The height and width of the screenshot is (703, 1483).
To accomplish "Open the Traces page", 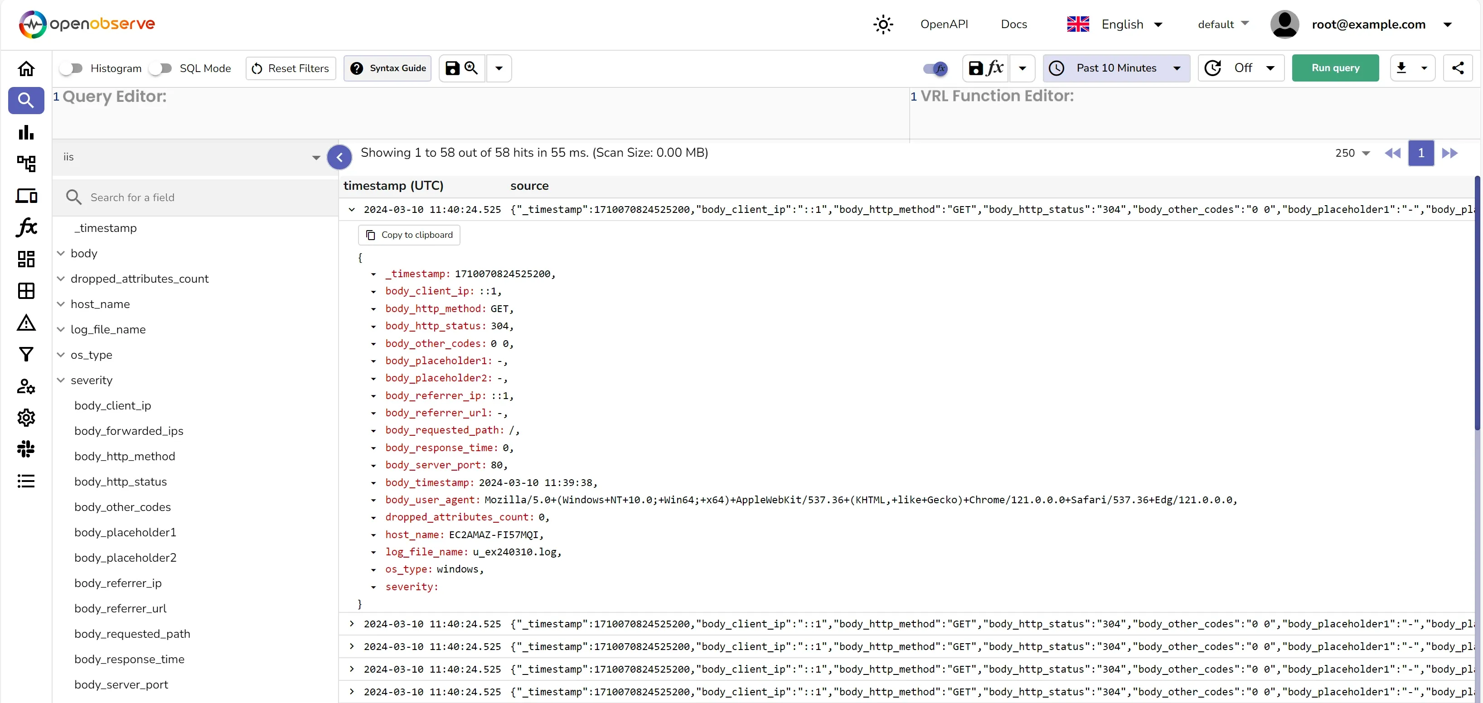I will point(26,164).
